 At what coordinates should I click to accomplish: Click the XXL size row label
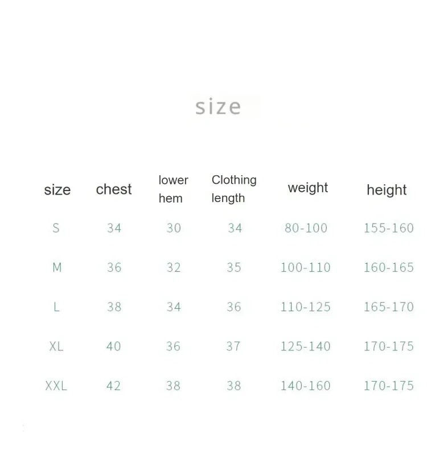[x=56, y=386]
